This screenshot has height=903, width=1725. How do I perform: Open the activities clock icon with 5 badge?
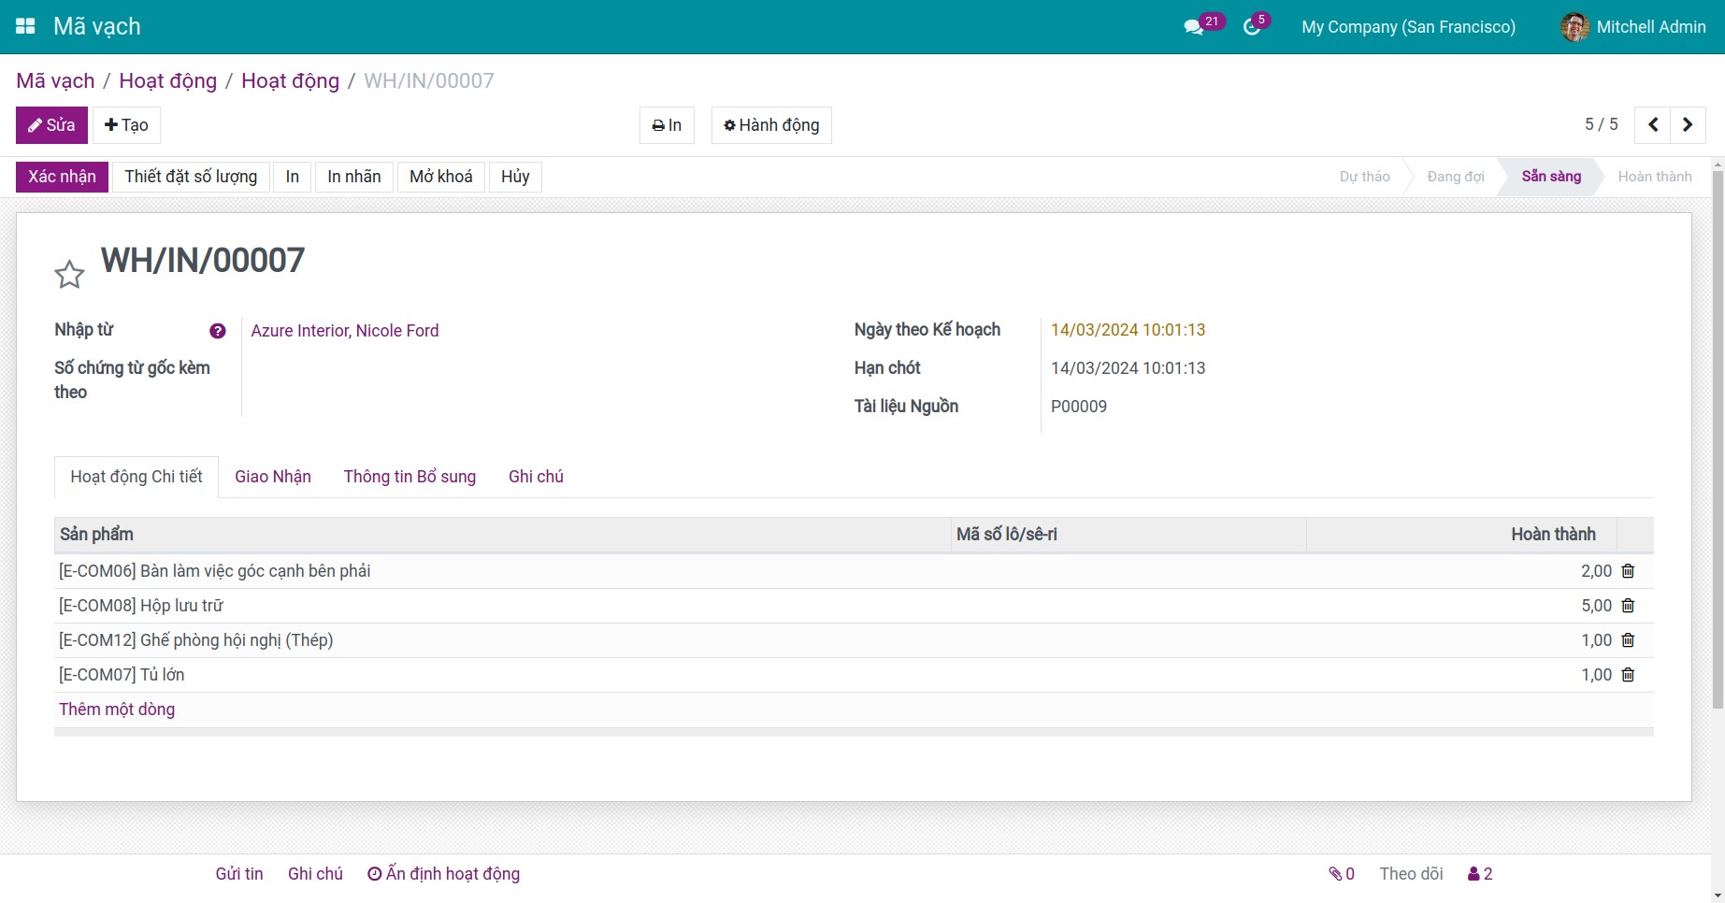click(x=1256, y=25)
